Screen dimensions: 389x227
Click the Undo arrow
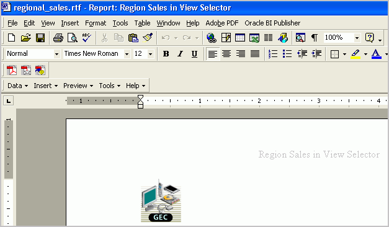pos(166,38)
